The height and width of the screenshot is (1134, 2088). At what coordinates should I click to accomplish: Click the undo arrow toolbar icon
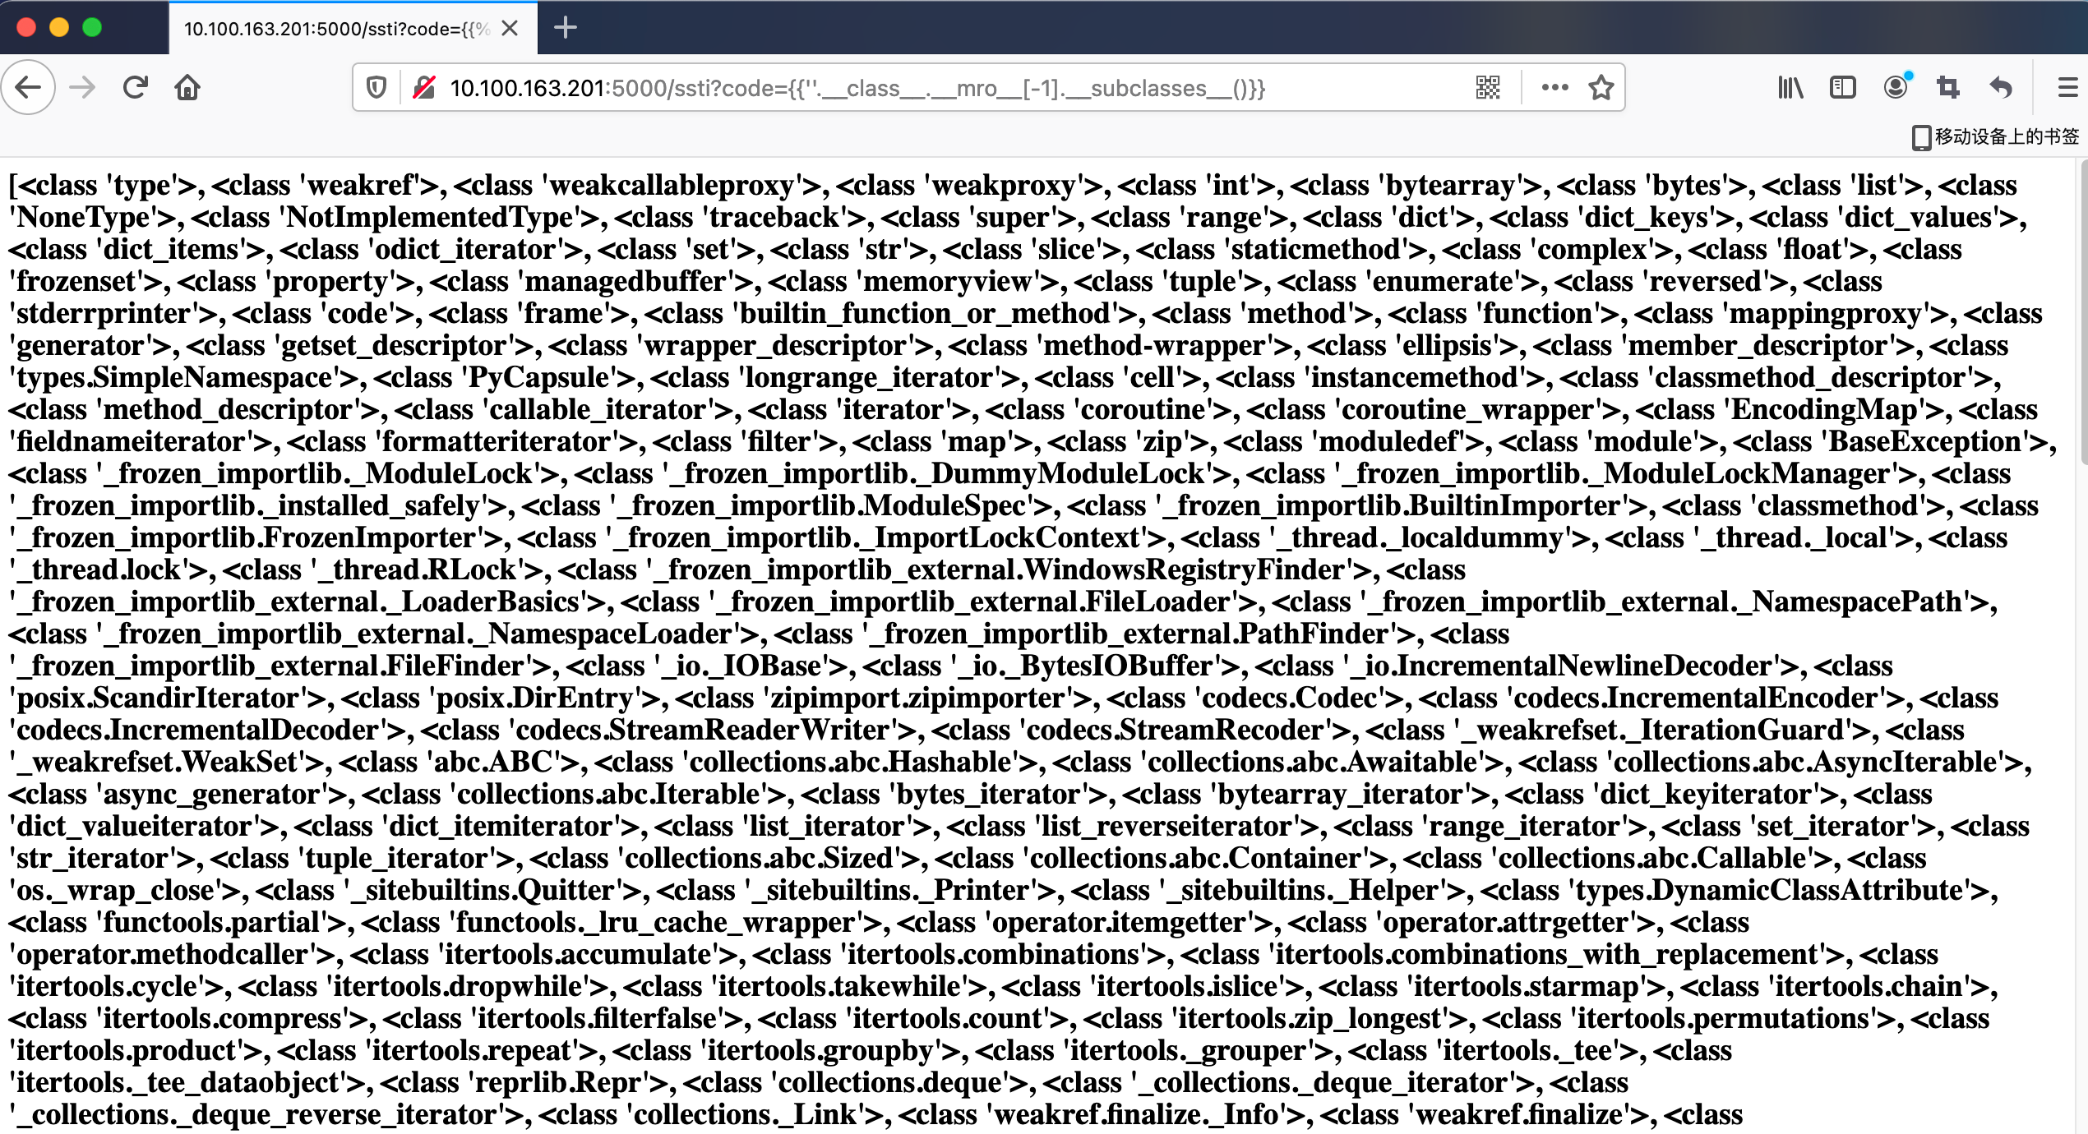(x=2001, y=87)
